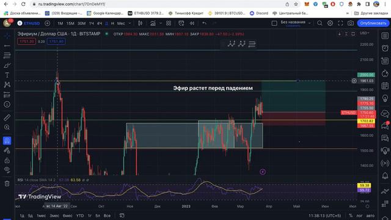Open the Без названия layout dropdown

(296, 23)
